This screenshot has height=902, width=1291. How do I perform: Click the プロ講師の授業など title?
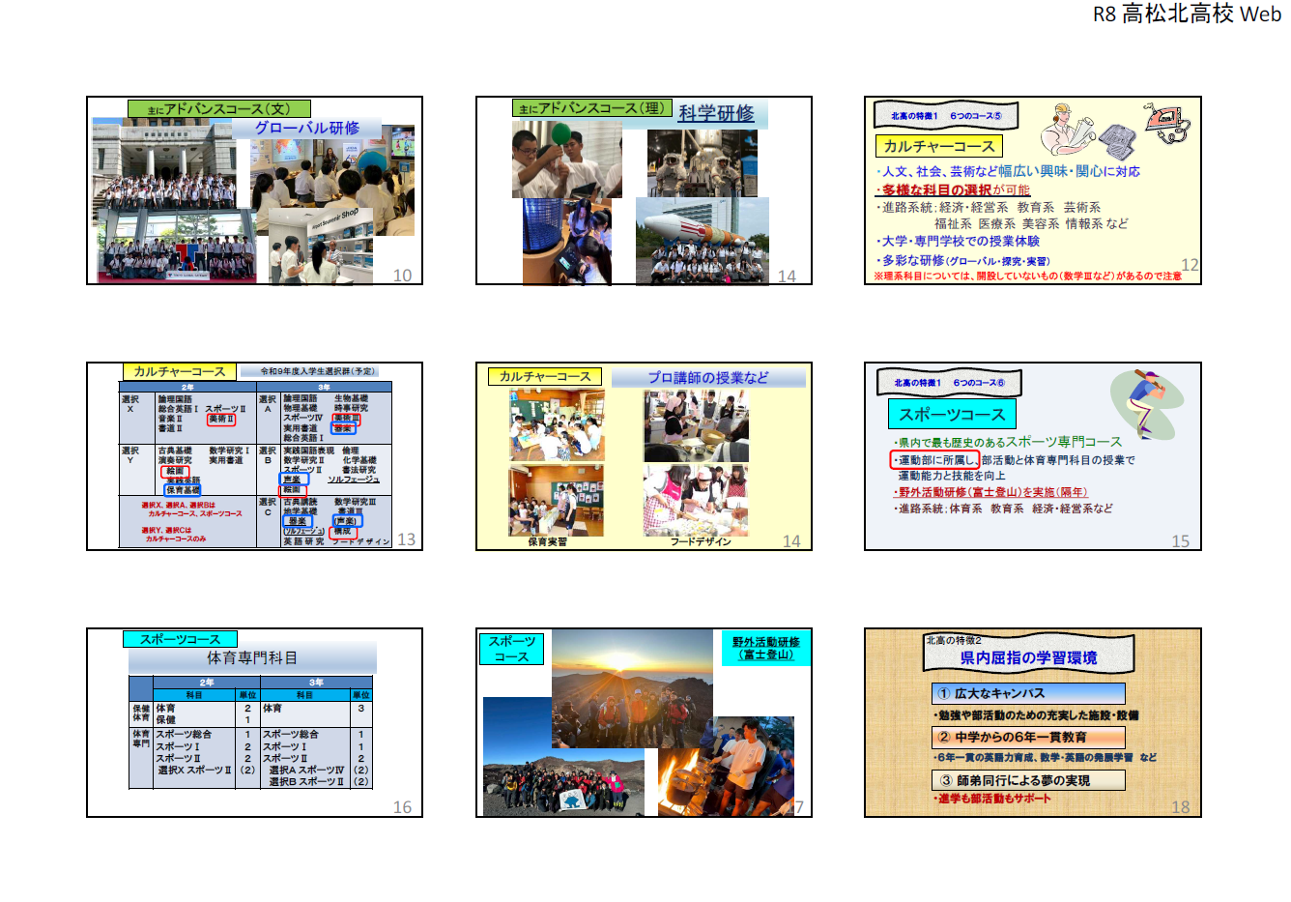coord(708,377)
